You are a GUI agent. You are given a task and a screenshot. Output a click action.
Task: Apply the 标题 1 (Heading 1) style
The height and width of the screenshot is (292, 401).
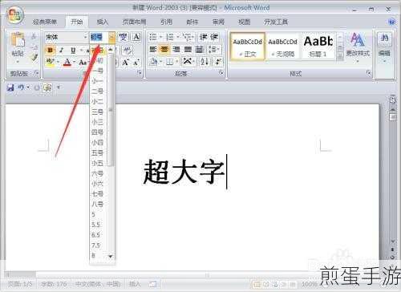coord(318,47)
